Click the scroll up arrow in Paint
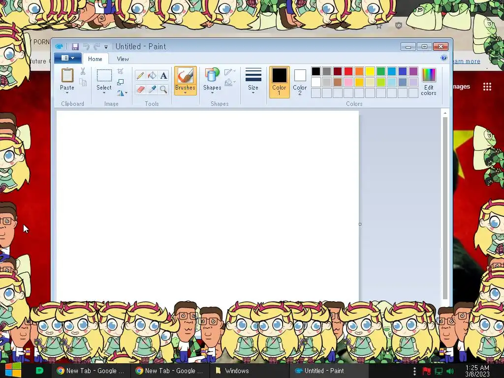 [445, 113]
